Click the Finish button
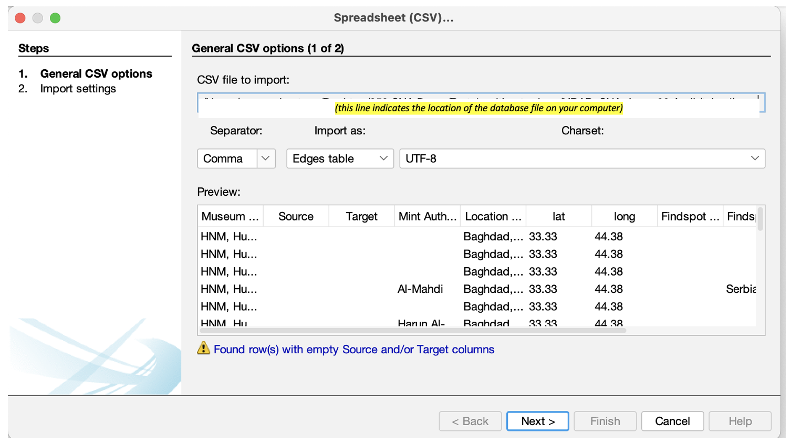 tap(605, 421)
